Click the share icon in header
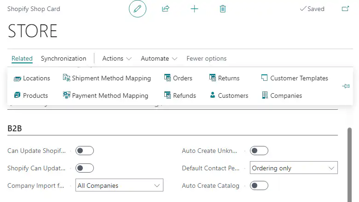This screenshot has height=202, width=359. pos(166,9)
